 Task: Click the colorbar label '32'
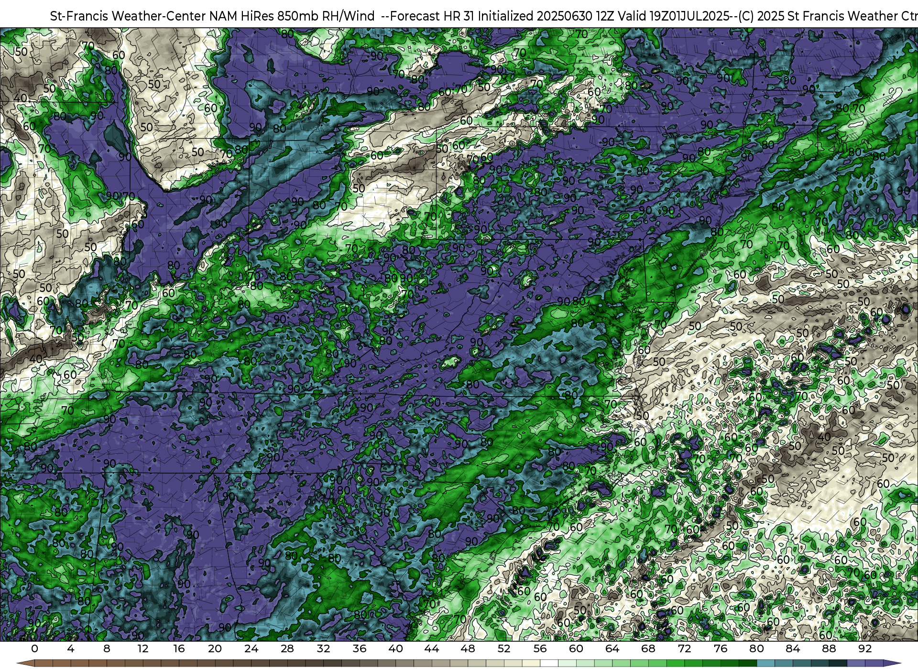323,648
